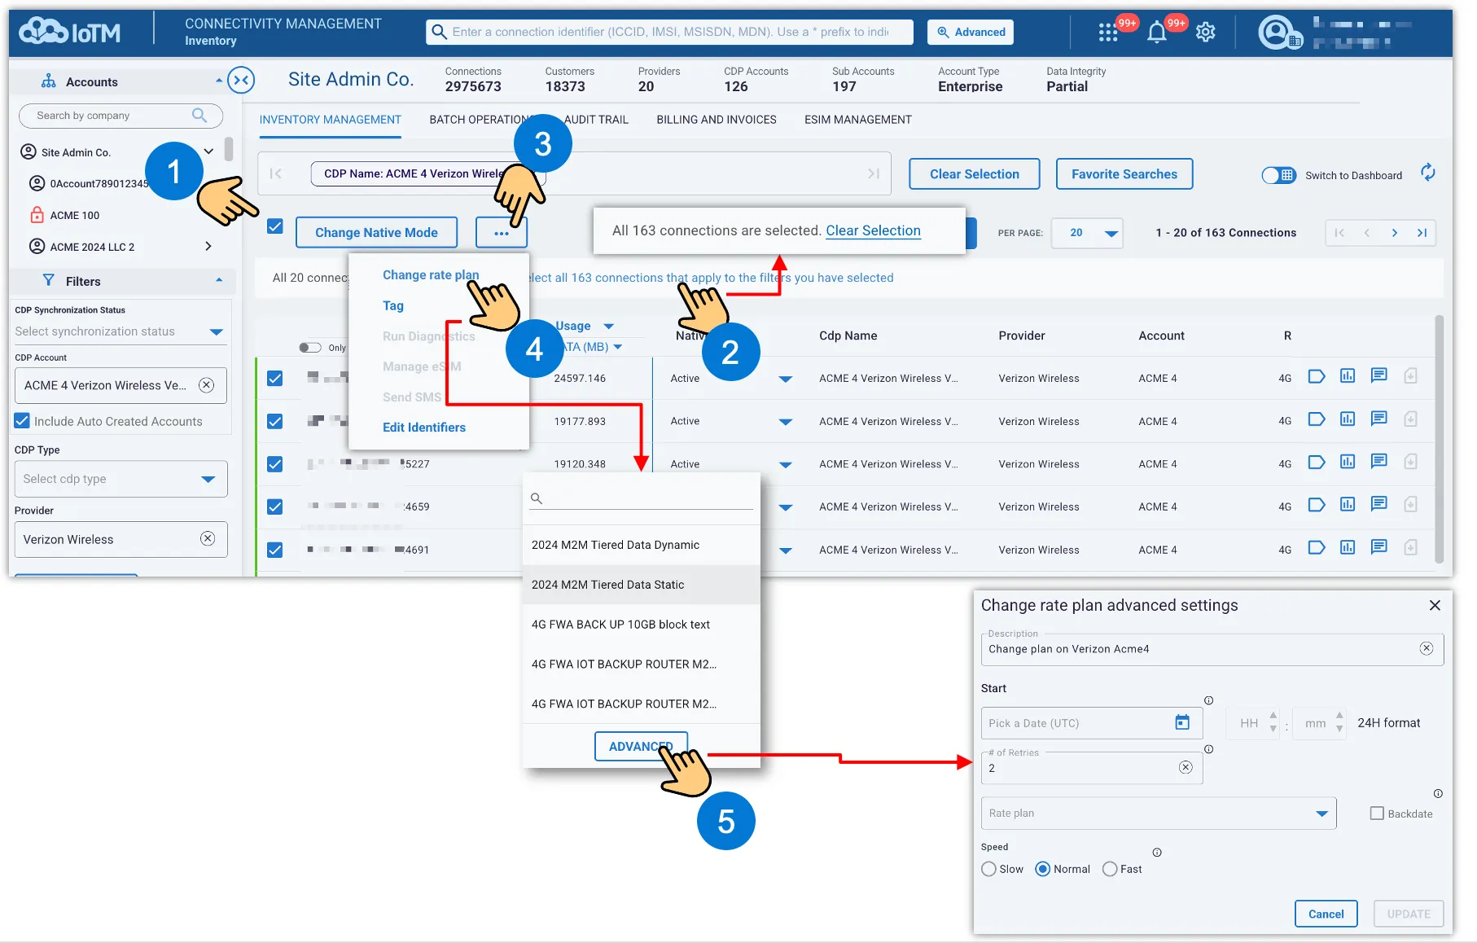
Task: Click the Change Native Mode button
Action: [376, 232]
